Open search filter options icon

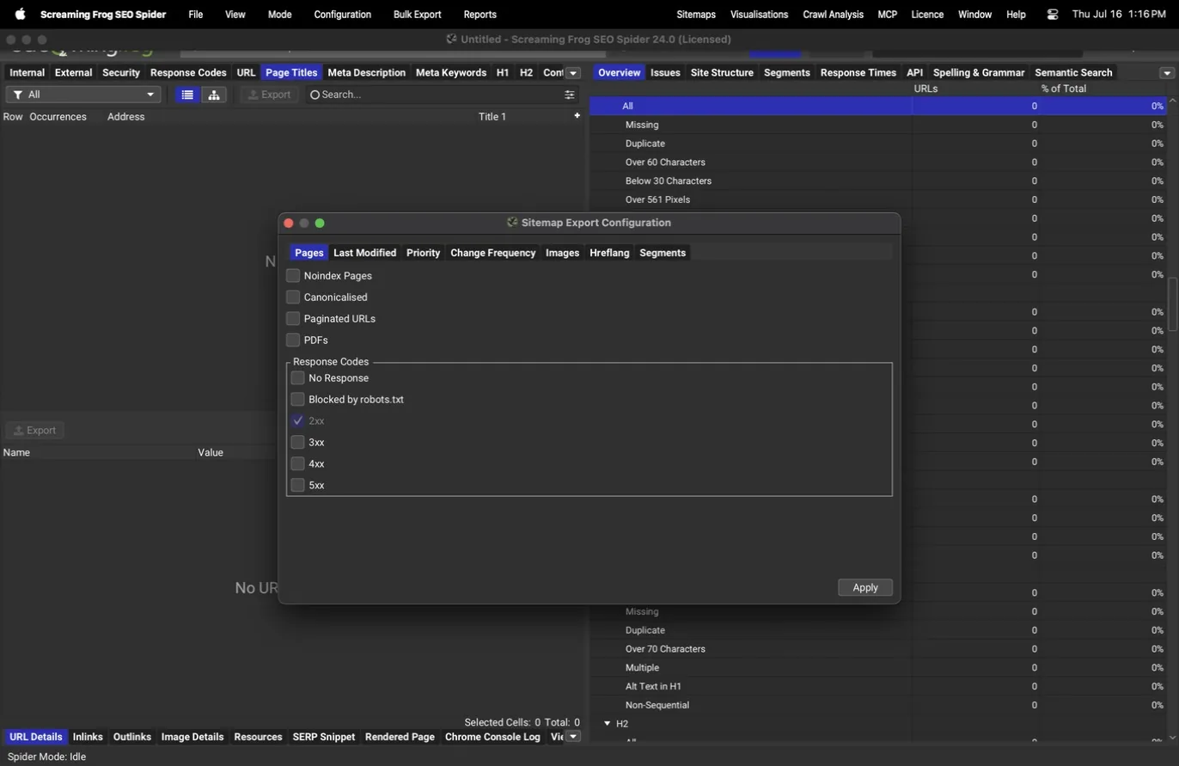coord(569,95)
